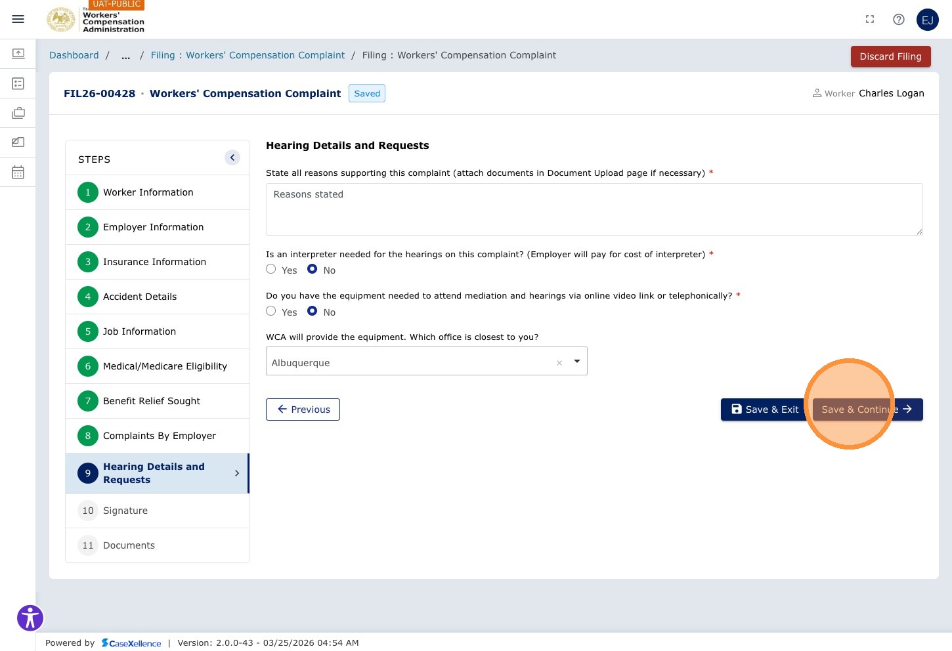Open the accessibility widget icon
952x651 pixels.
tap(30, 618)
